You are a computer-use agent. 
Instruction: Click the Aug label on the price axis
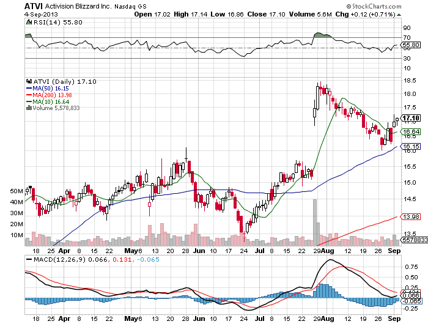point(328,251)
